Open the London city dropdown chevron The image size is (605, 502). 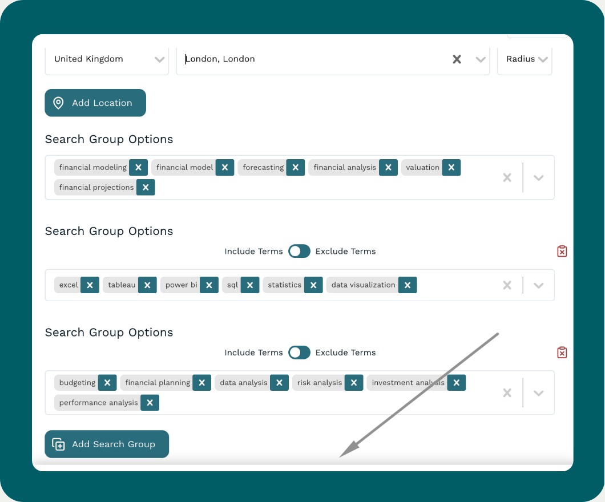click(481, 59)
